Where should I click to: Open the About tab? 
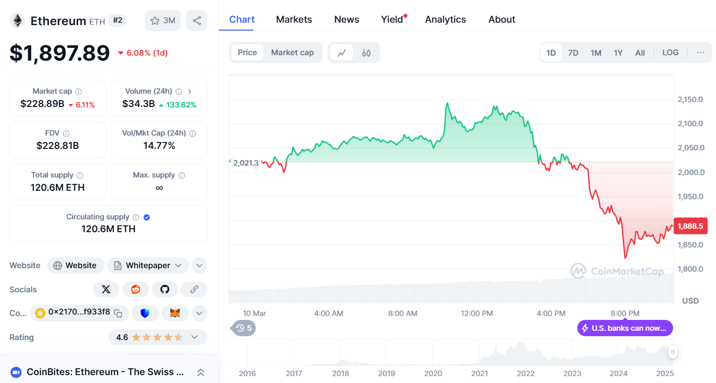pos(502,19)
